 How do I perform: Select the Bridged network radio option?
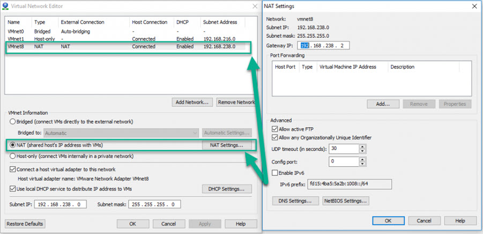pos(13,122)
